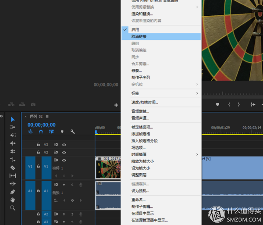Open timeline wrench display settings

(73, 132)
